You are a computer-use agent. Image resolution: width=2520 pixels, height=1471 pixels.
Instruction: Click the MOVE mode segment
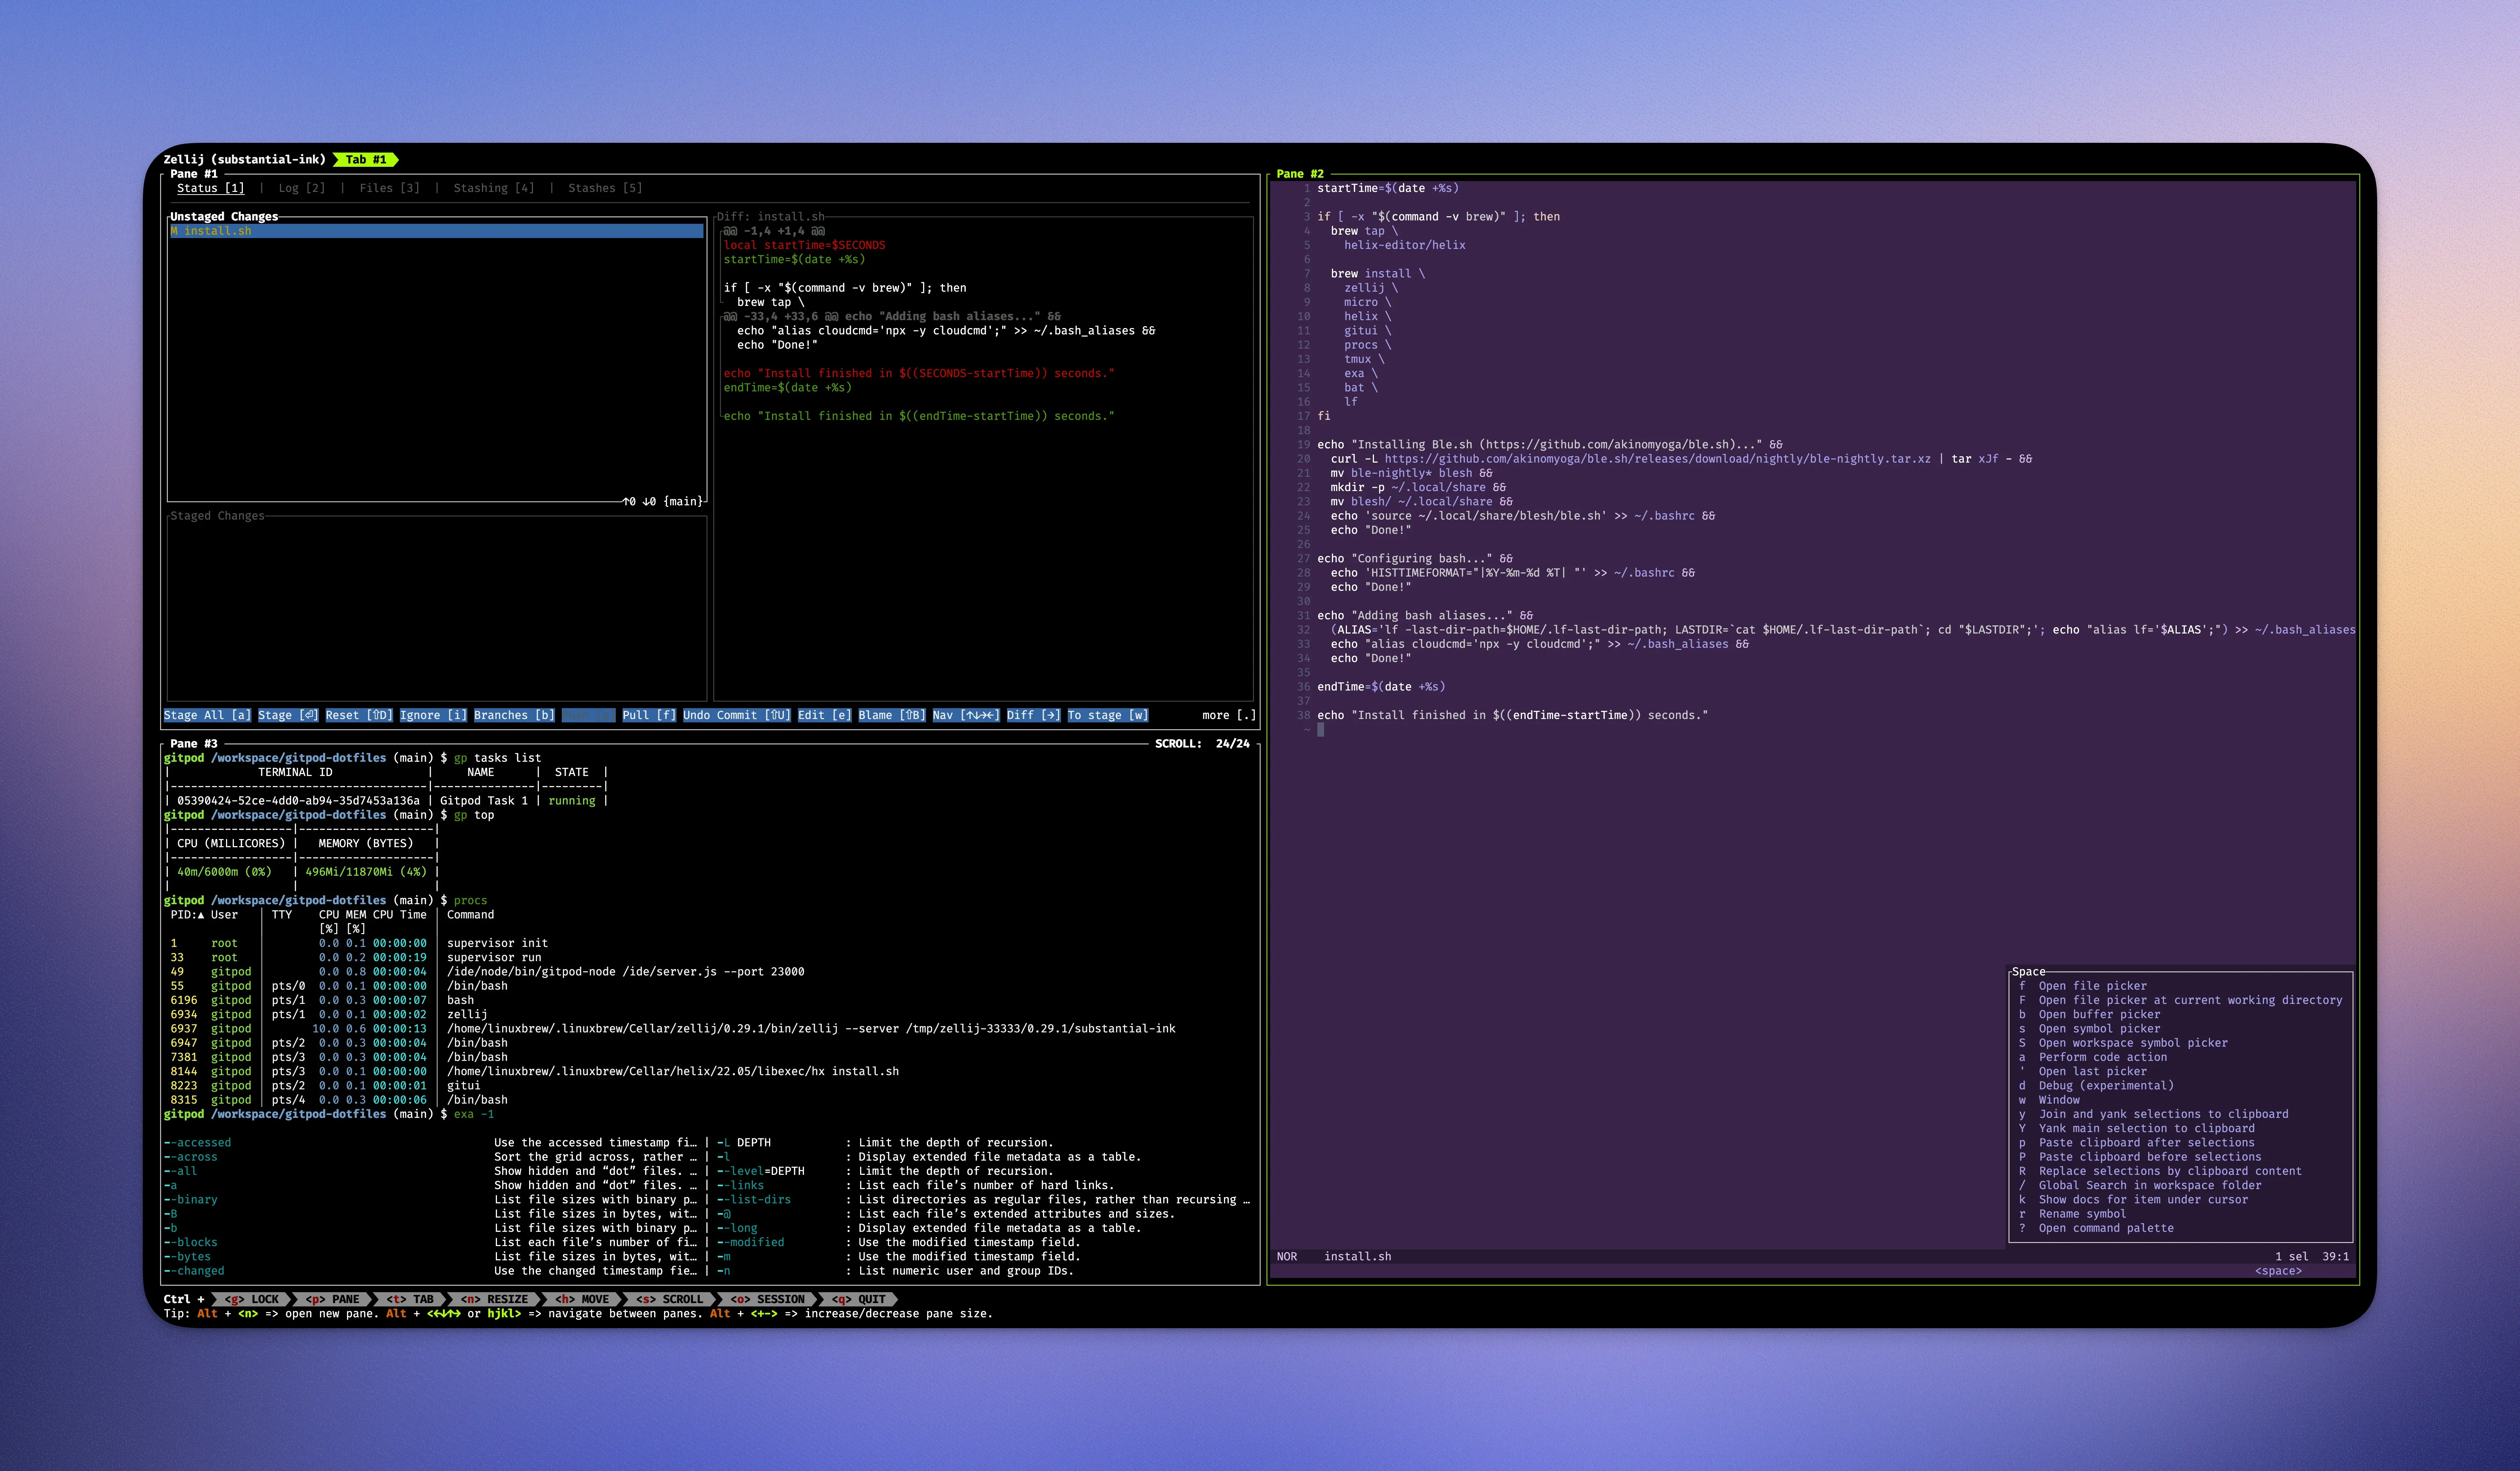pos(582,1299)
